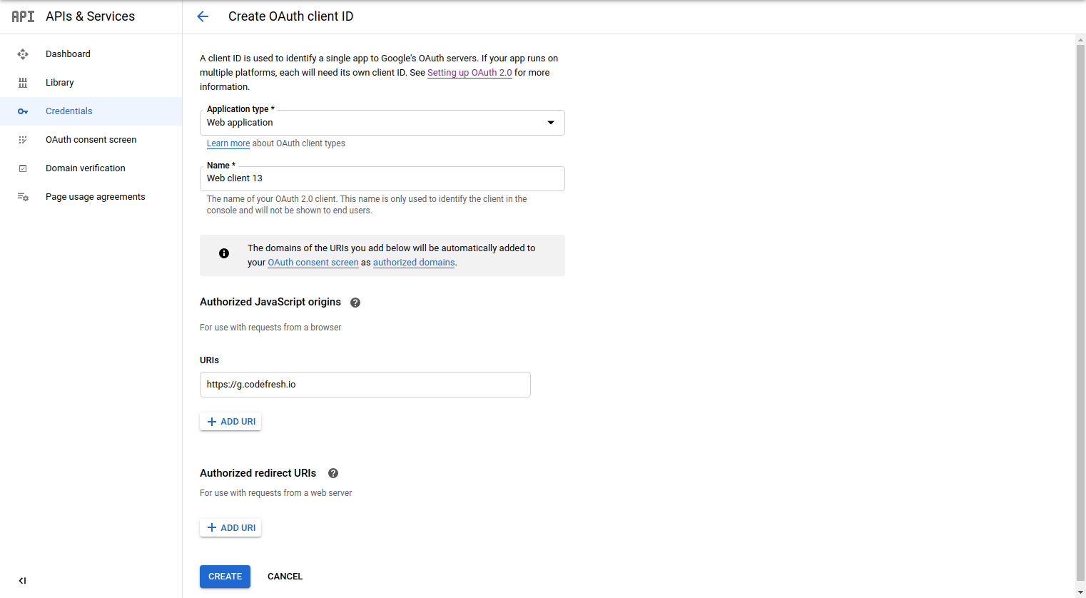Viewport: 1086px width, 598px height.
Task: Click the Page usage agreements icon
Action: tap(23, 197)
